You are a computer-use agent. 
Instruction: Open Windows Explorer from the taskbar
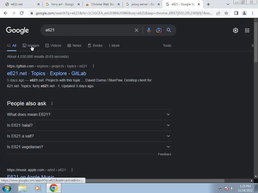[x=22, y=188]
